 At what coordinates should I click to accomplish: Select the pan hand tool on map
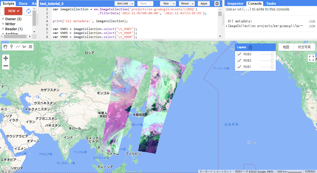pyautogui.click(x=6, y=47)
